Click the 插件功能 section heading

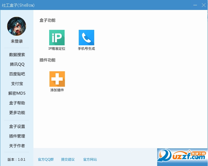click(x=47, y=60)
